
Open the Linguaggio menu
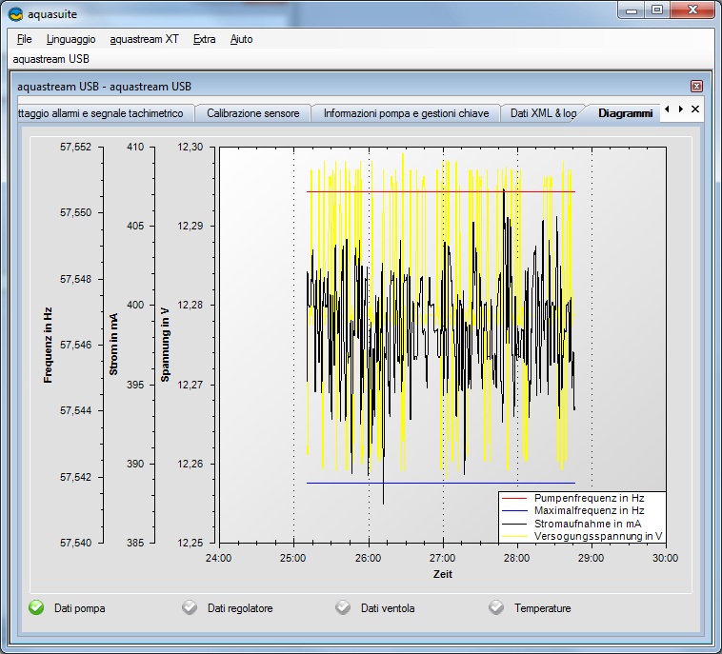[x=70, y=39]
